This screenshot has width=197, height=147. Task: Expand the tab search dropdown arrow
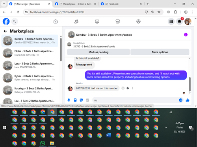[4, 4]
